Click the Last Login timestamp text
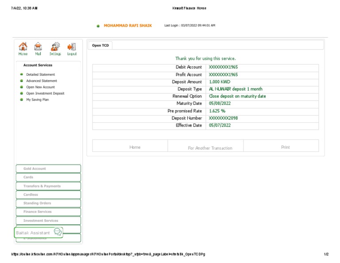Image resolution: width=340 pixels, height=263 pixels. 190,25
